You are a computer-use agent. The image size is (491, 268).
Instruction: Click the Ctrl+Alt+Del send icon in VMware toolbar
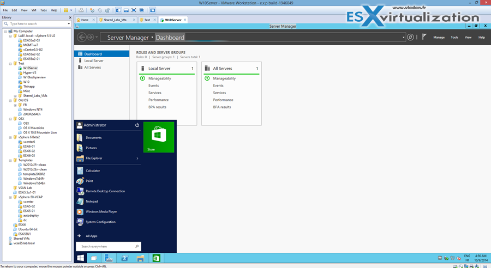point(81,10)
